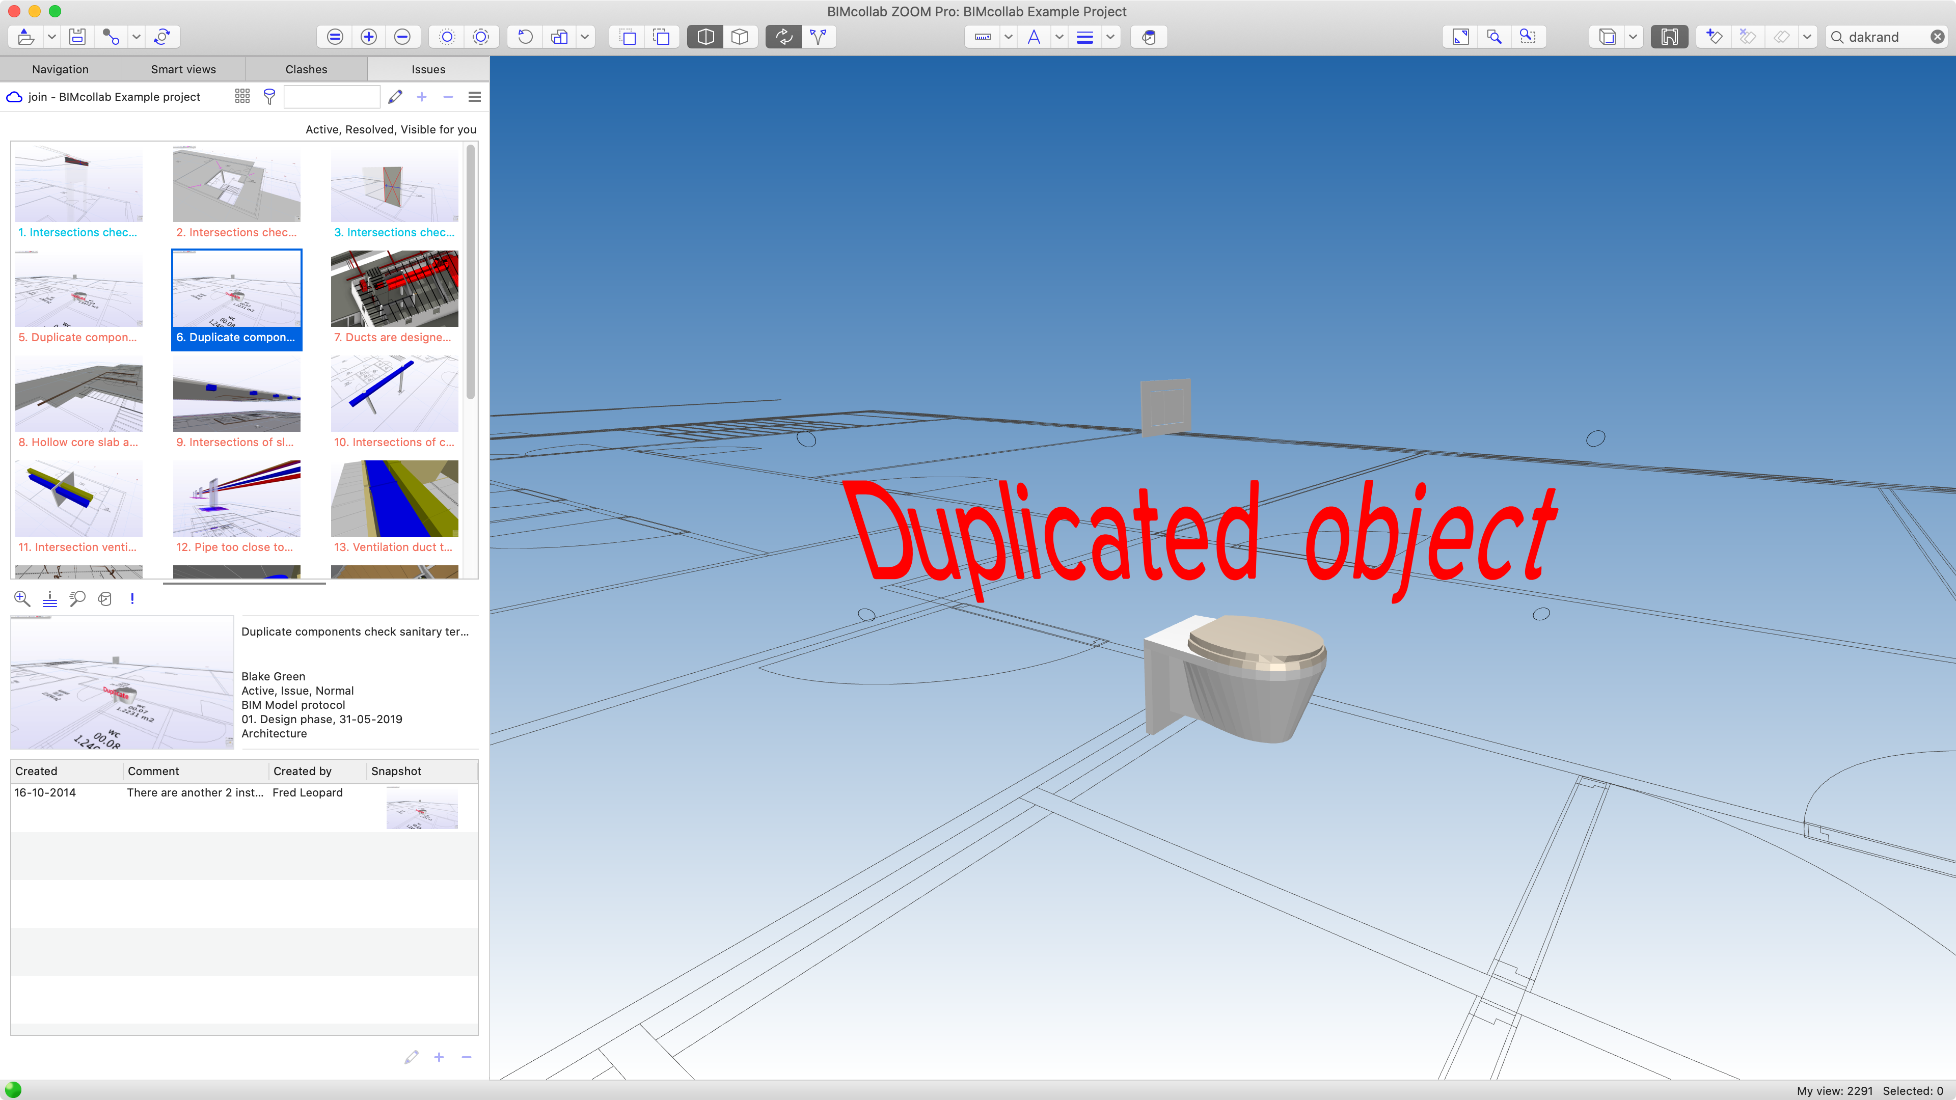Expand the measure tool dropdown arrow
Viewport: 1956px width, 1100px height.
click(1009, 37)
